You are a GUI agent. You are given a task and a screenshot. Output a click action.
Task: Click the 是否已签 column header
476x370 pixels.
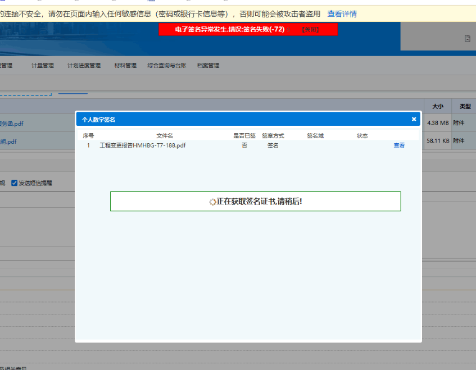click(244, 136)
